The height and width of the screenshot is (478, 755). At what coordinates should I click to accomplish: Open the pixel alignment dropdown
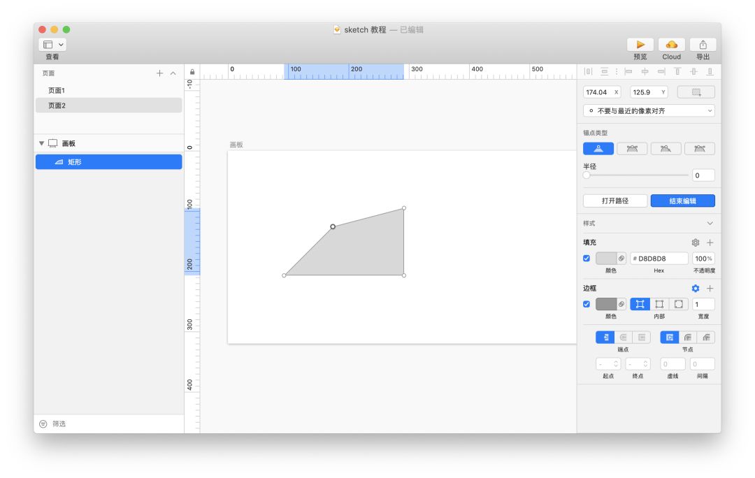point(649,110)
